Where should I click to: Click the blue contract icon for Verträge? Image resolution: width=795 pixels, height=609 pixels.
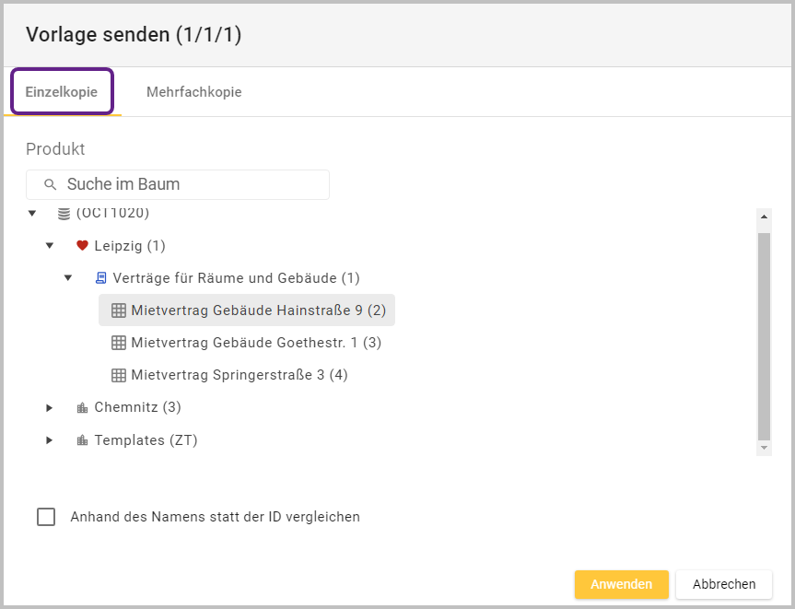[100, 278]
